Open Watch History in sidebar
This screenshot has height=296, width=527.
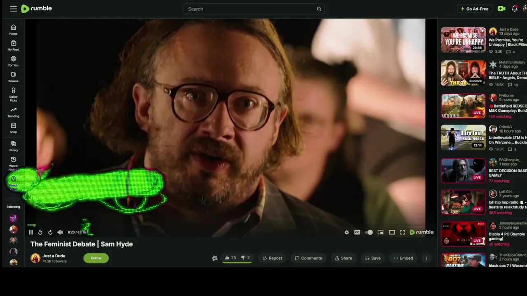tap(13, 163)
